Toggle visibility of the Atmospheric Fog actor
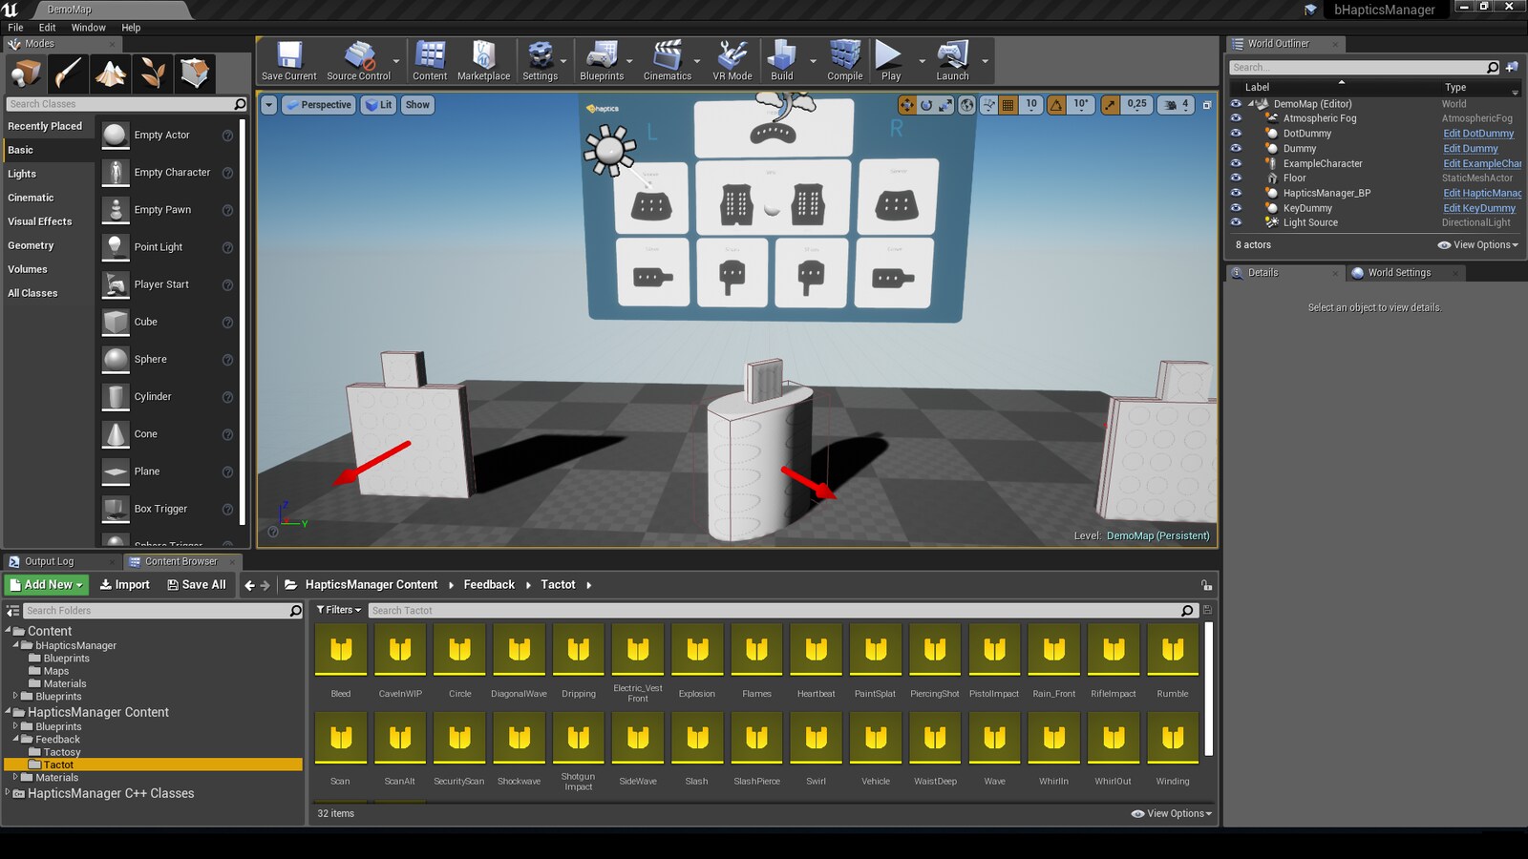The width and height of the screenshot is (1528, 859). (x=1236, y=118)
